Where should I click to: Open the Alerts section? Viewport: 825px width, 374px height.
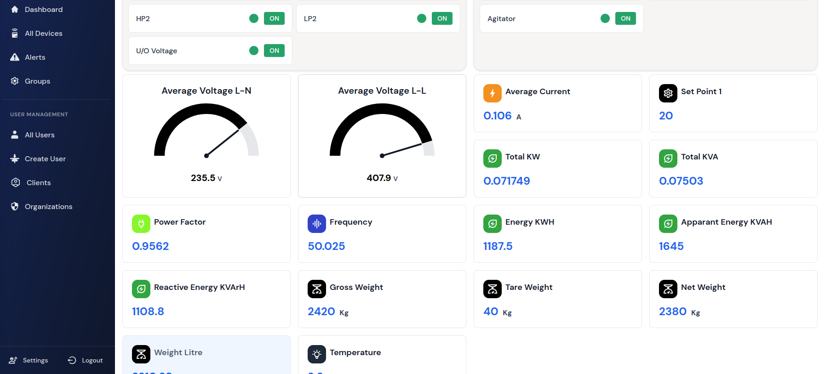(35, 57)
